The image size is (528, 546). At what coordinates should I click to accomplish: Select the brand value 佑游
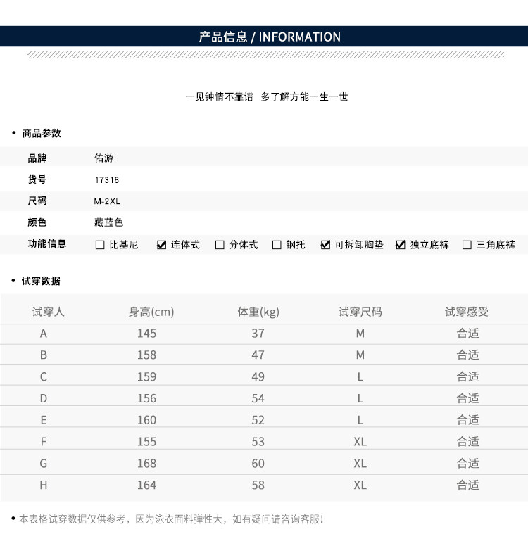tap(104, 158)
